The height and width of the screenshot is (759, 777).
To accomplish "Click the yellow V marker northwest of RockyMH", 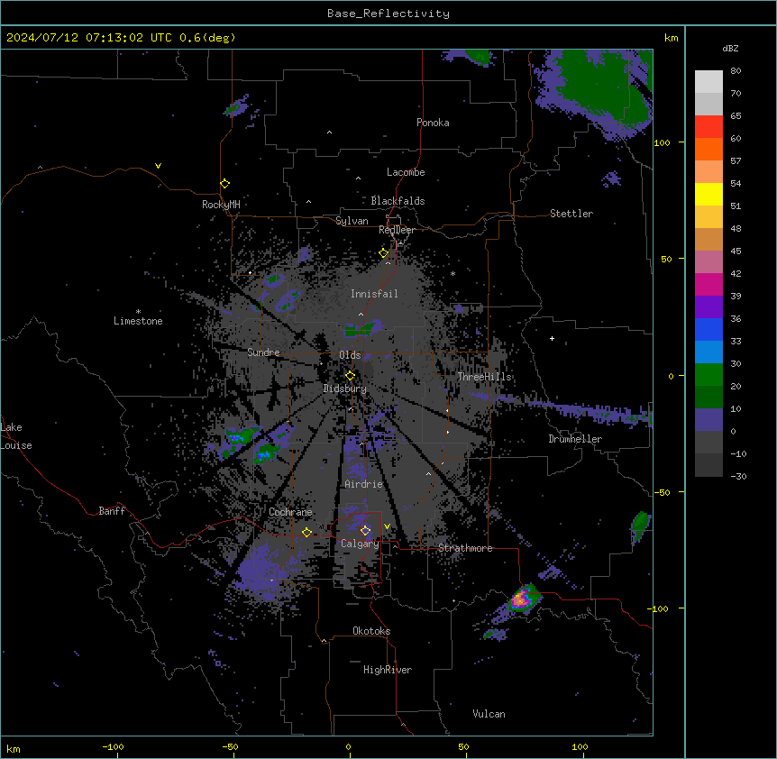I will (x=158, y=166).
